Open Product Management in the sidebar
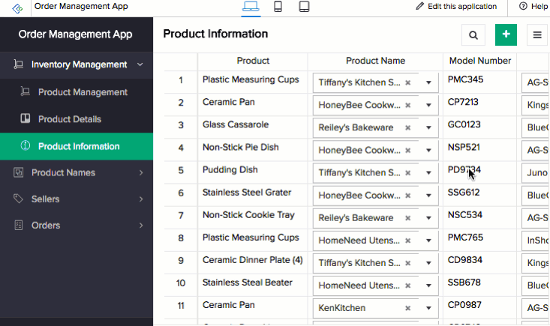 click(x=83, y=92)
